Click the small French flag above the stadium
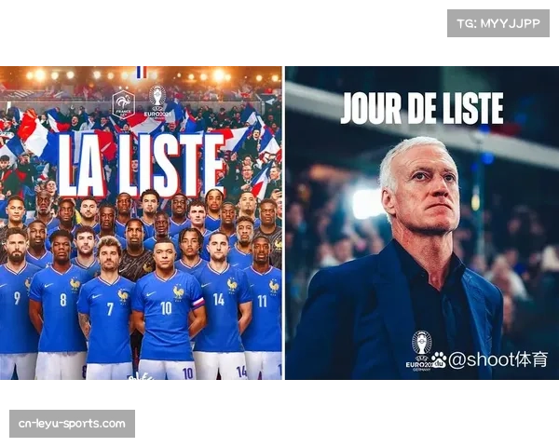 tap(142, 72)
